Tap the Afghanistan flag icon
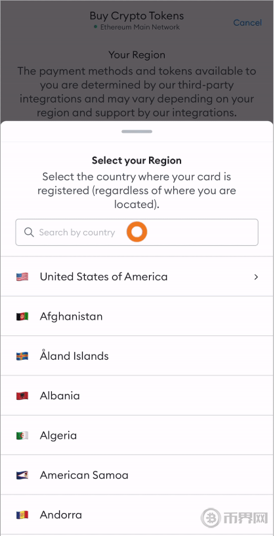The height and width of the screenshot is (536, 275). point(22,316)
